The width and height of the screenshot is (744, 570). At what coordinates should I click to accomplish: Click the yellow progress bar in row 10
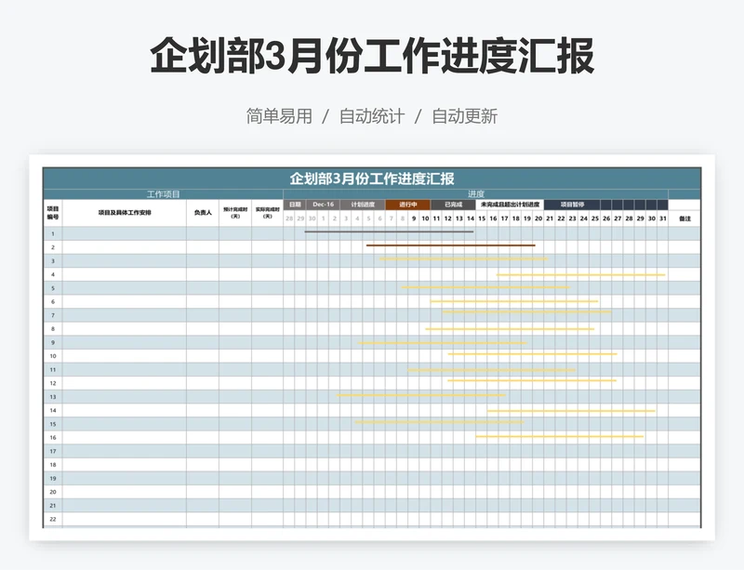click(532, 354)
